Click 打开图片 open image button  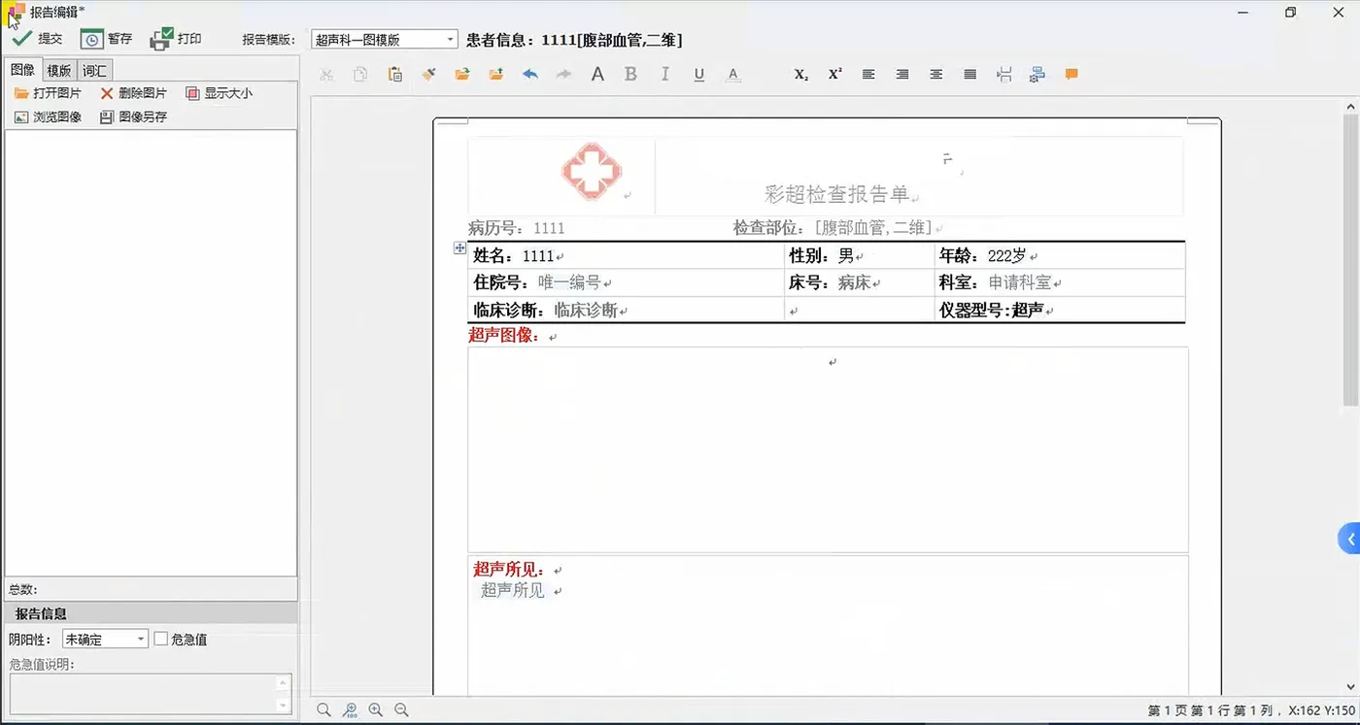[x=48, y=93]
